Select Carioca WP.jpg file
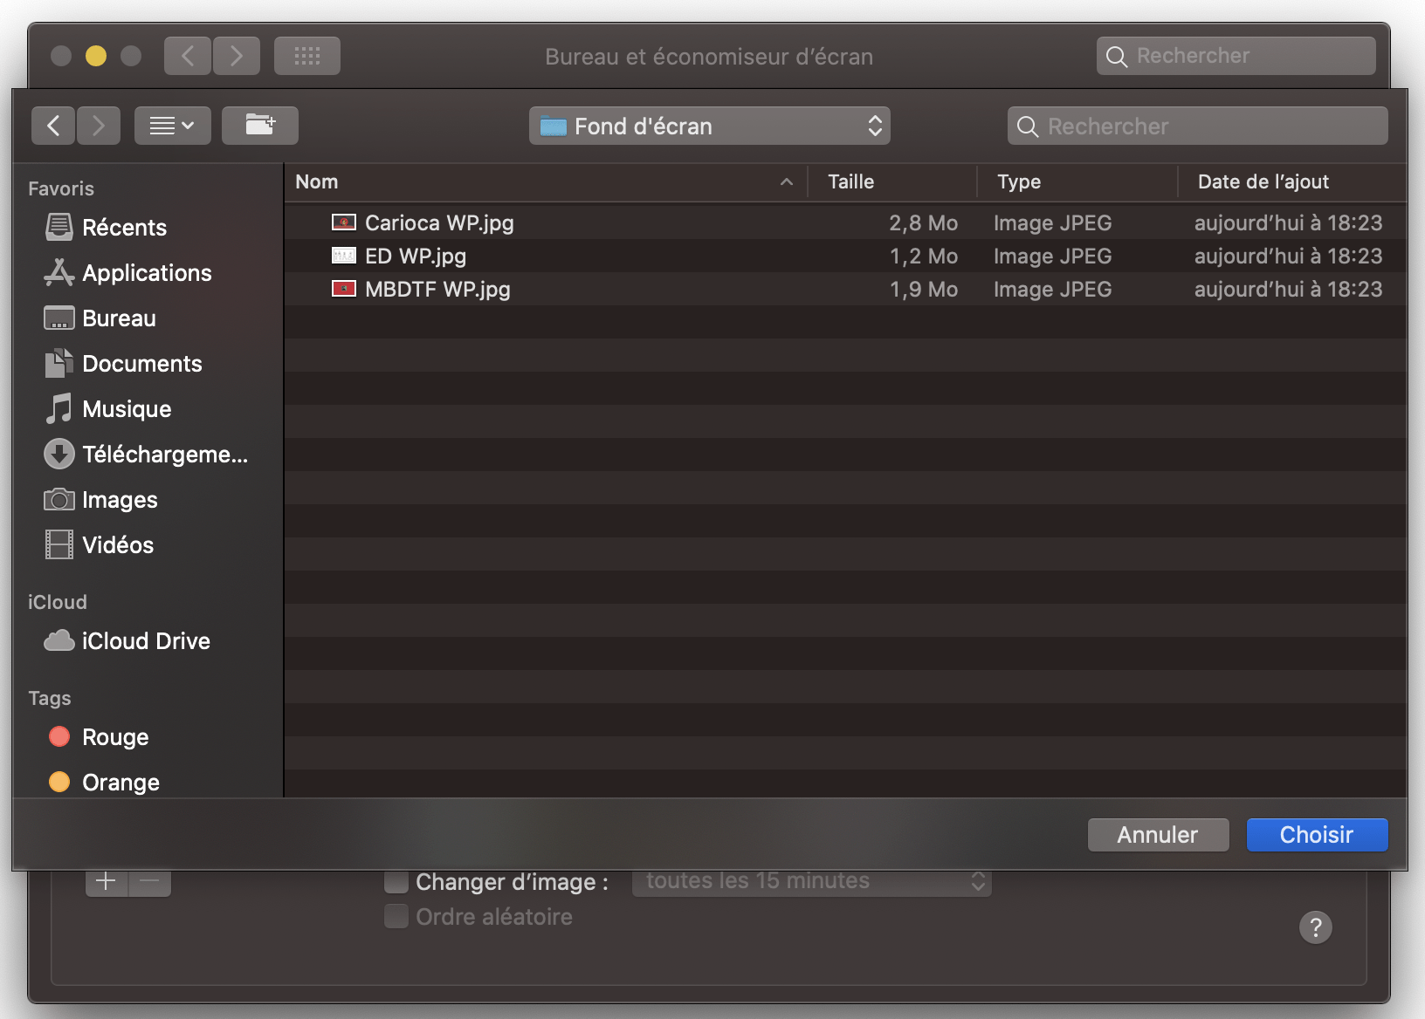 [x=845, y=223]
